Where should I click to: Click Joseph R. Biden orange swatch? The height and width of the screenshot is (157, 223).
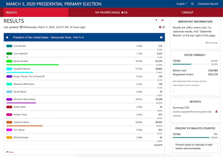[x=9, y=122]
